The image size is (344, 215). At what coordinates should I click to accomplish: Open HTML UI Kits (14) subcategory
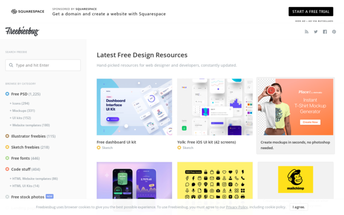(25, 186)
